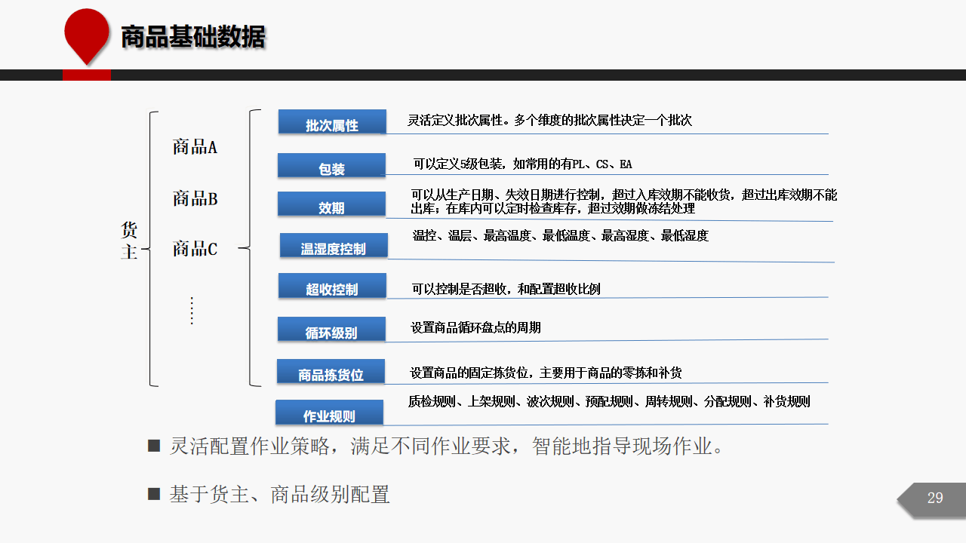This screenshot has height=543, width=966.
Task: Click the red location pin icon
Action: click(x=87, y=37)
